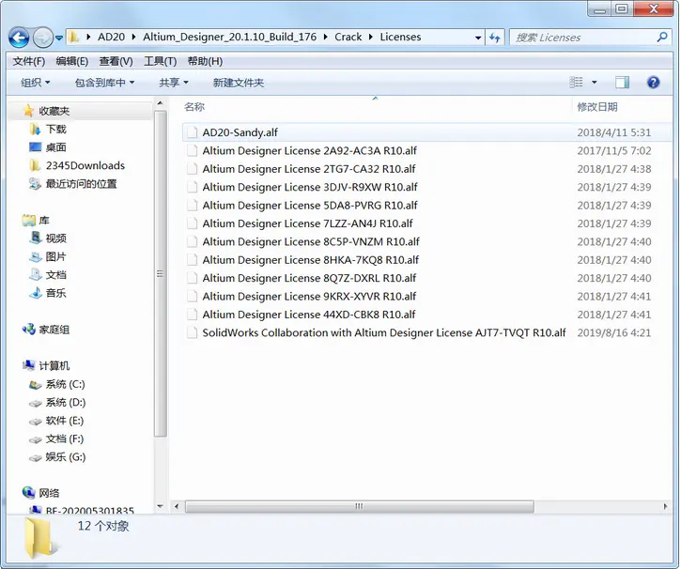The width and height of the screenshot is (681, 569).
Task: Expand arrow after Crack breadcrumb
Action: [x=371, y=37]
